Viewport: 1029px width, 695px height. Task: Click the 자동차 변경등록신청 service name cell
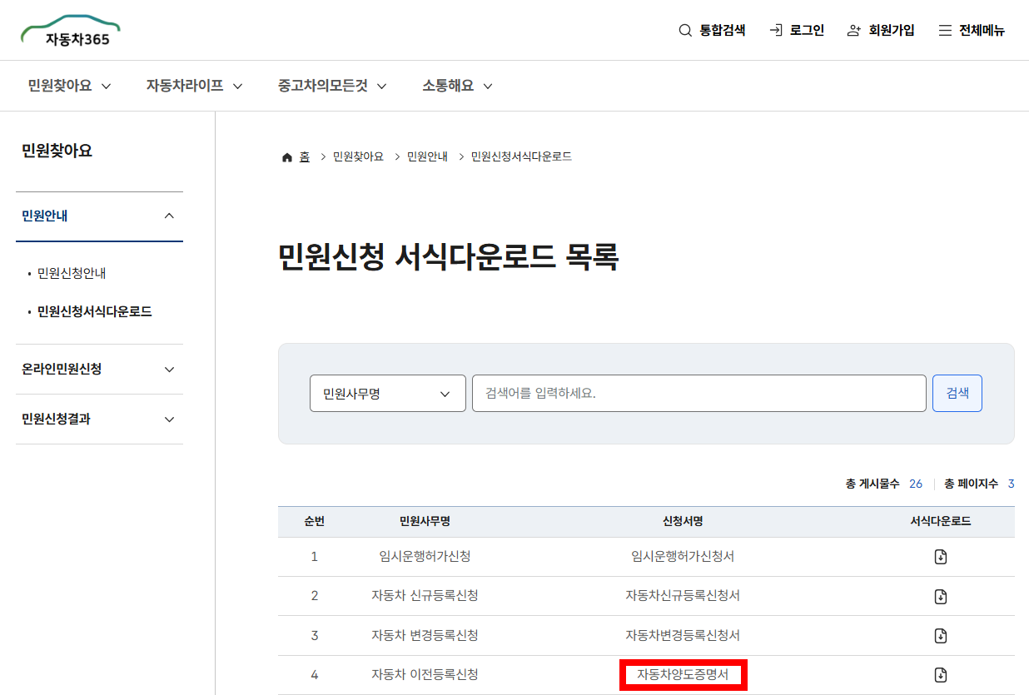click(425, 636)
